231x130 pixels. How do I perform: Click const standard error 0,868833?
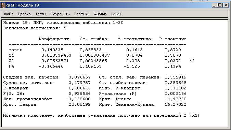91,50
